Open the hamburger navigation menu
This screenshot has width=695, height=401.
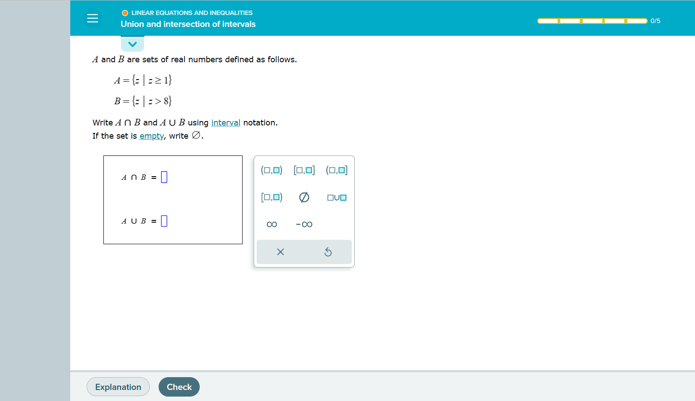(x=92, y=18)
